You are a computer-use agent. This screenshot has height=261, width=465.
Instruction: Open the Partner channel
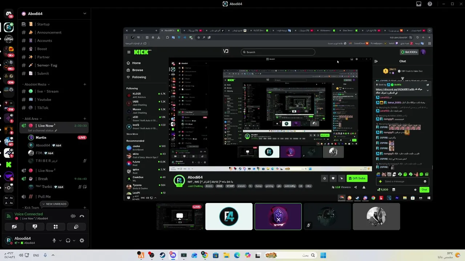[54, 57]
